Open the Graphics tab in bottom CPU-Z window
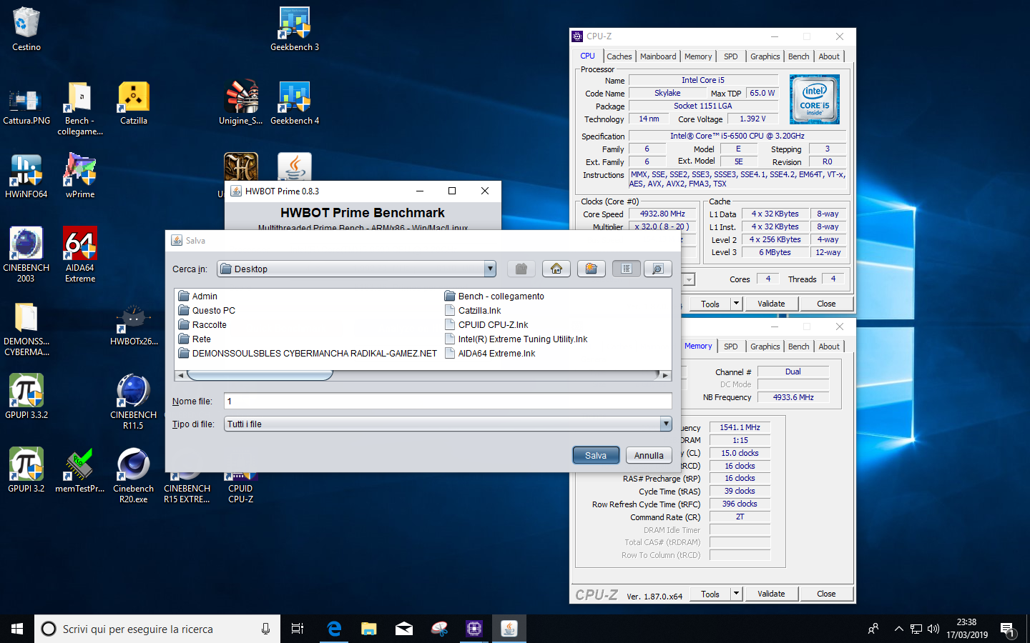 pyautogui.click(x=765, y=347)
